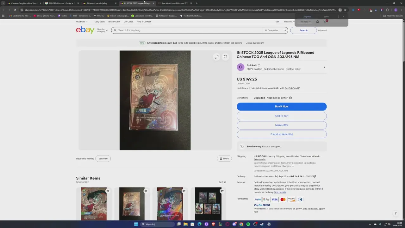Open the condition info icon

pos(290,98)
